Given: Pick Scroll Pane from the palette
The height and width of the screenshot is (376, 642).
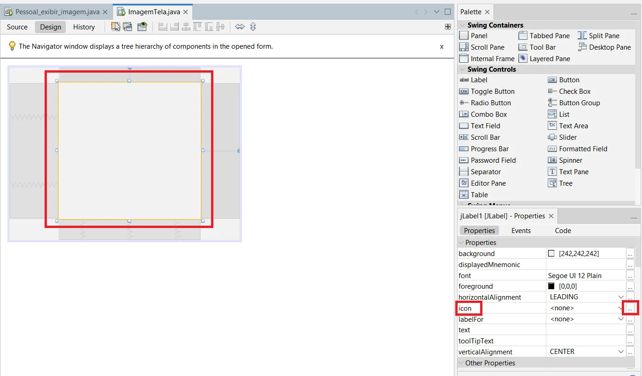Looking at the screenshot, I should tap(482, 47).
